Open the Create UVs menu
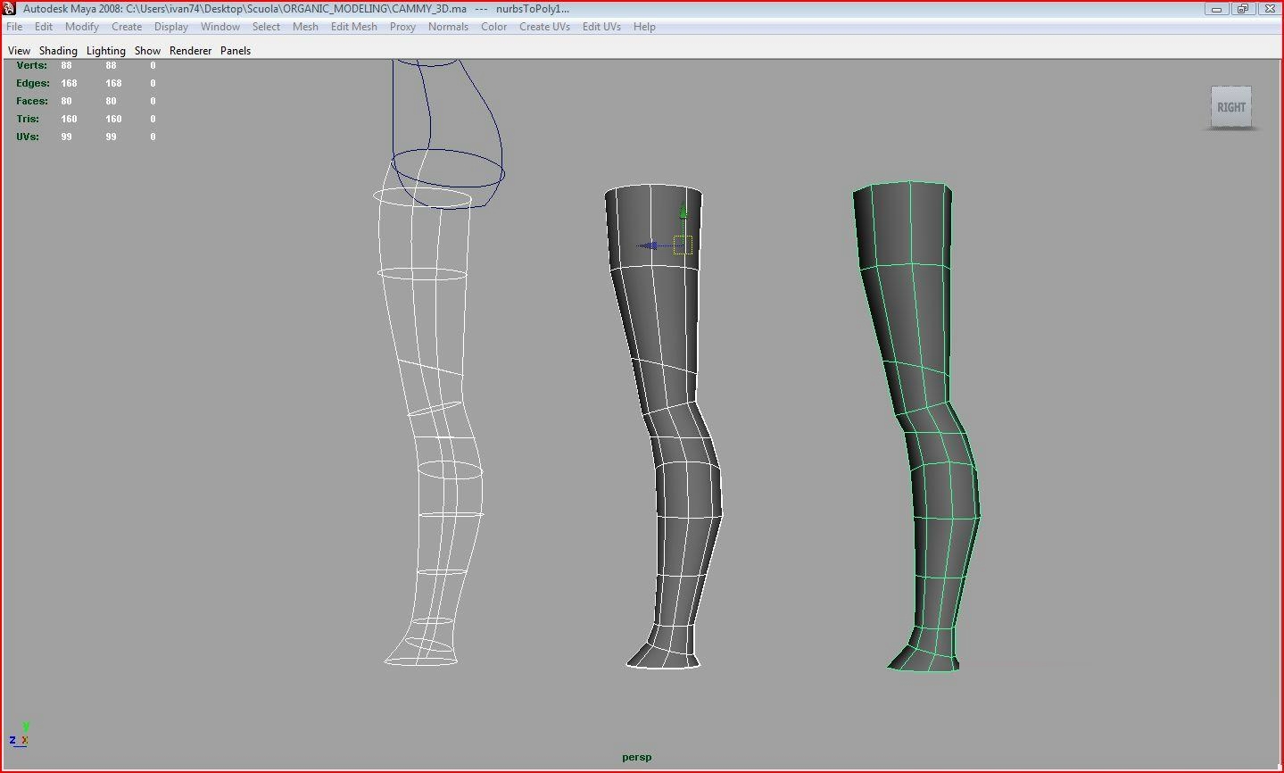The height and width of the screenshot is (773, 1284). pos(544,27)
